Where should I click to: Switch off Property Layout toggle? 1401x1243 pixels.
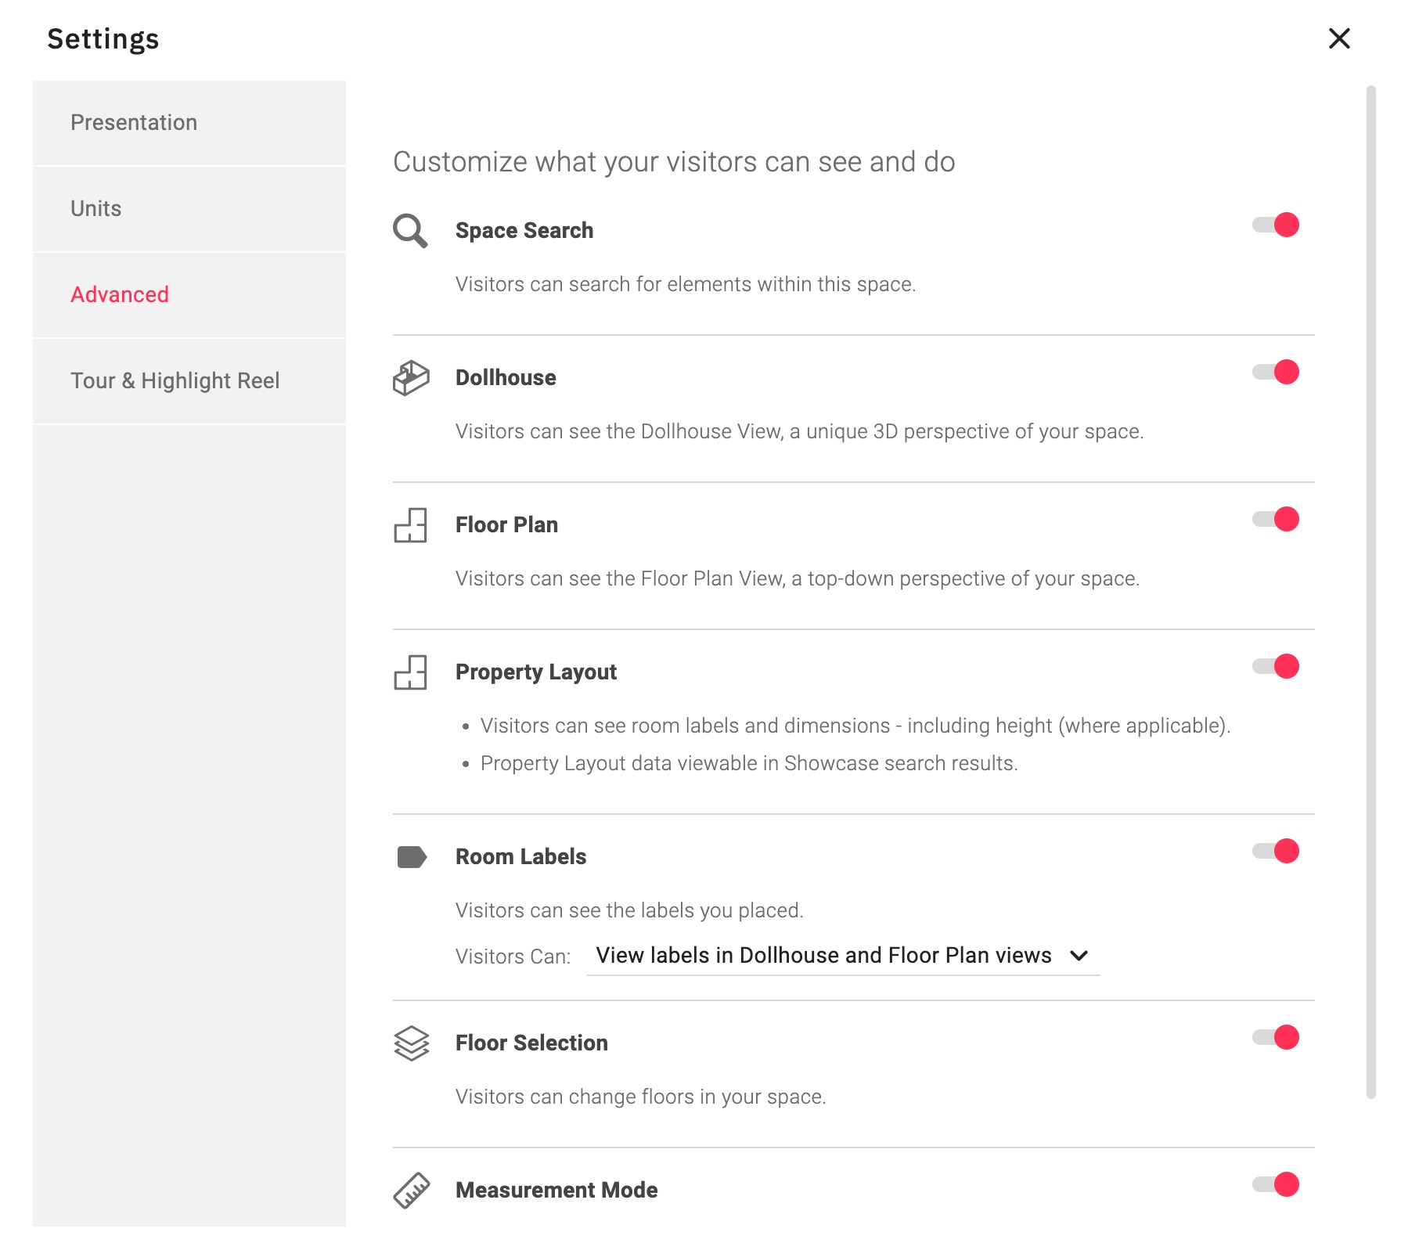click(1276, 666)
